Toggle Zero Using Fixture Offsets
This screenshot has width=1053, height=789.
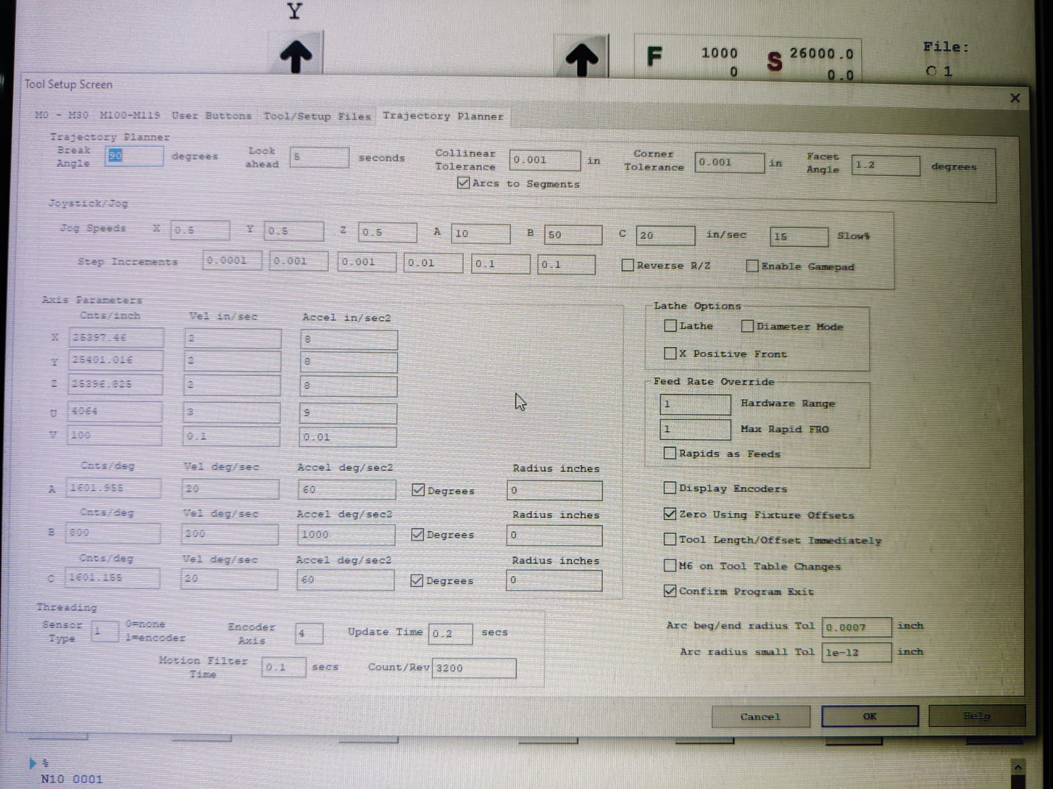[x=670, y=514]
